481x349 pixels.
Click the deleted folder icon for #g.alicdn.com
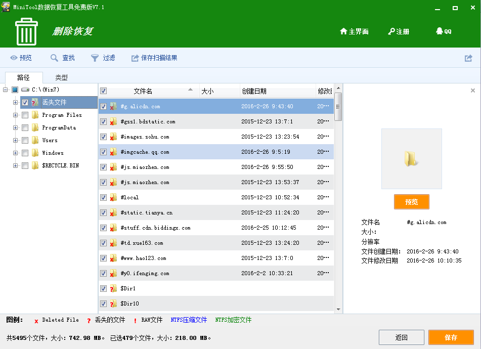(x=113, y=106)
